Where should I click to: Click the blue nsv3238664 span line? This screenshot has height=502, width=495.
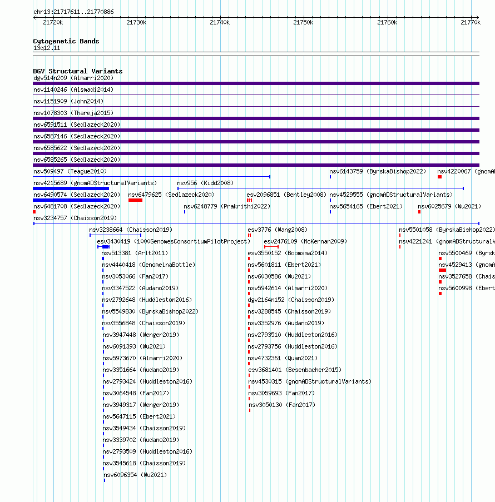[115, 235]
